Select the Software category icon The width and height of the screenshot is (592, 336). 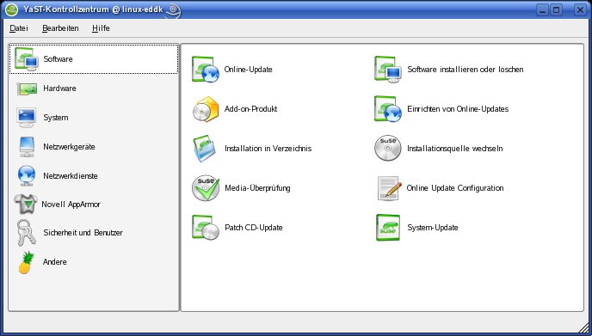pyautogui.click(x=27, y=58)
